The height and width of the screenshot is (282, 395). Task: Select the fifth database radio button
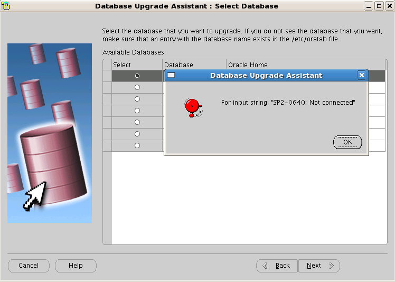click(137, 122)
